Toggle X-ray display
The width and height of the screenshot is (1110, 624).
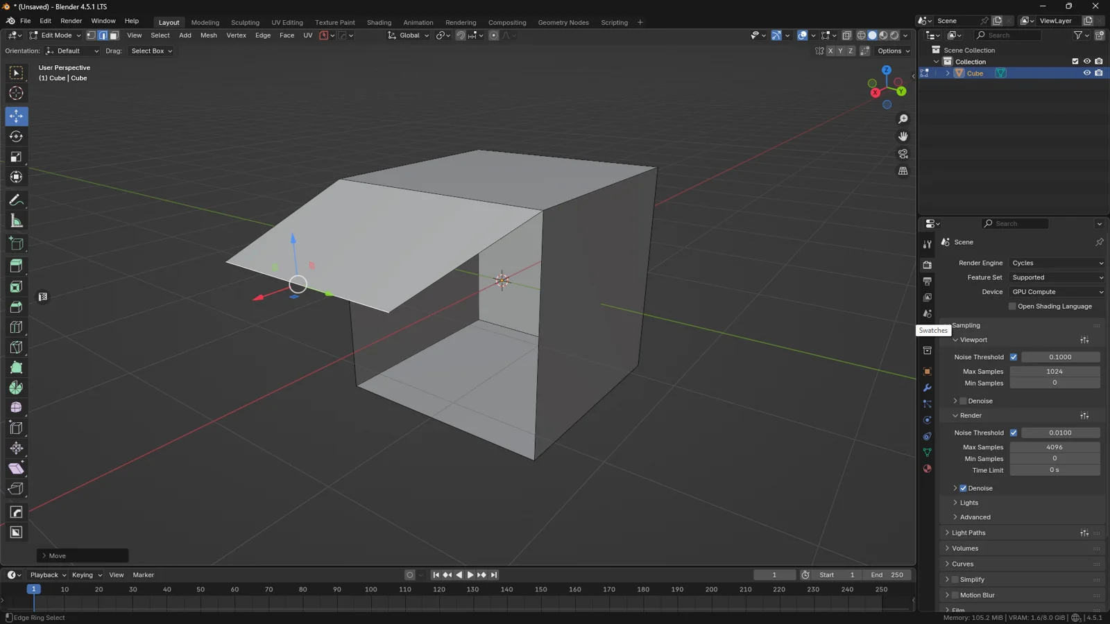point(846,35)
